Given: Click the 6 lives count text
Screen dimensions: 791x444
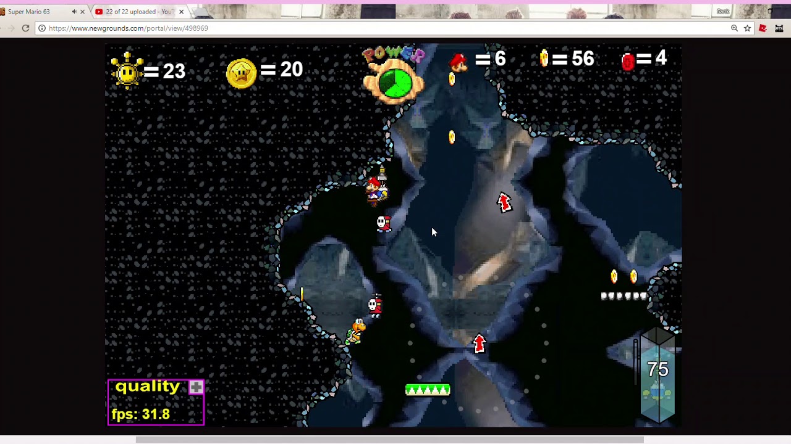Looking at the screenshot, I should (x=500, y=59).
